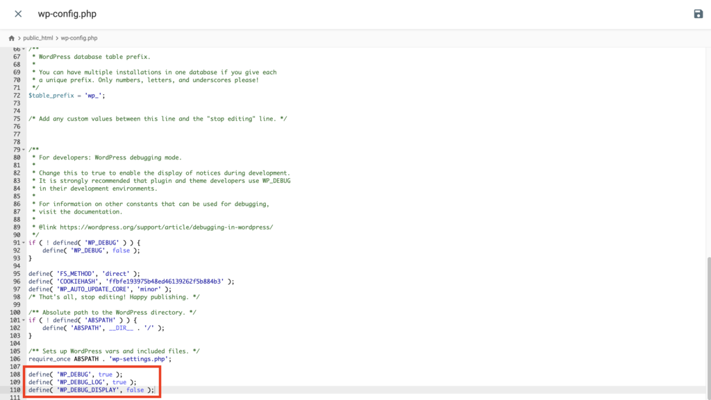The width and height of the screenshot is (711, 400).
Task: Collapse the developers comment block at line 79
Action: pos(22,149)
